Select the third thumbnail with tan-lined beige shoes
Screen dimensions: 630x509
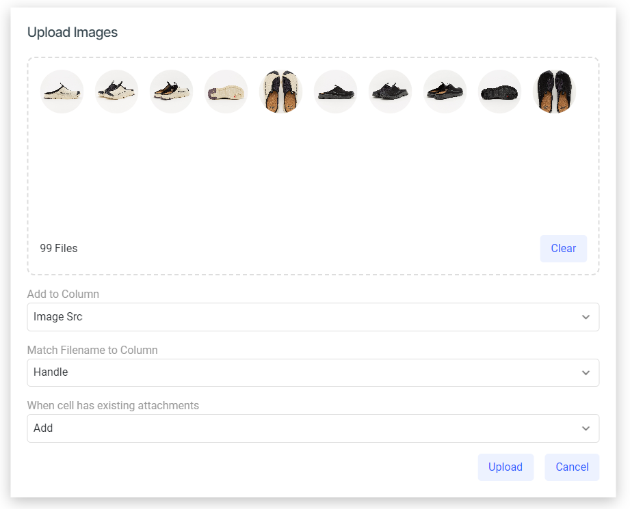point(171,92)
